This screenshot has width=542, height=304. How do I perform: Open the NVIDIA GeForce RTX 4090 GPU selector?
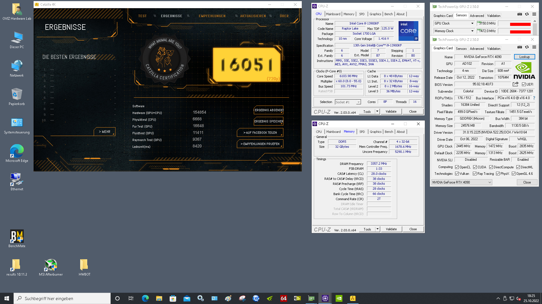click(x=462, y=182)
